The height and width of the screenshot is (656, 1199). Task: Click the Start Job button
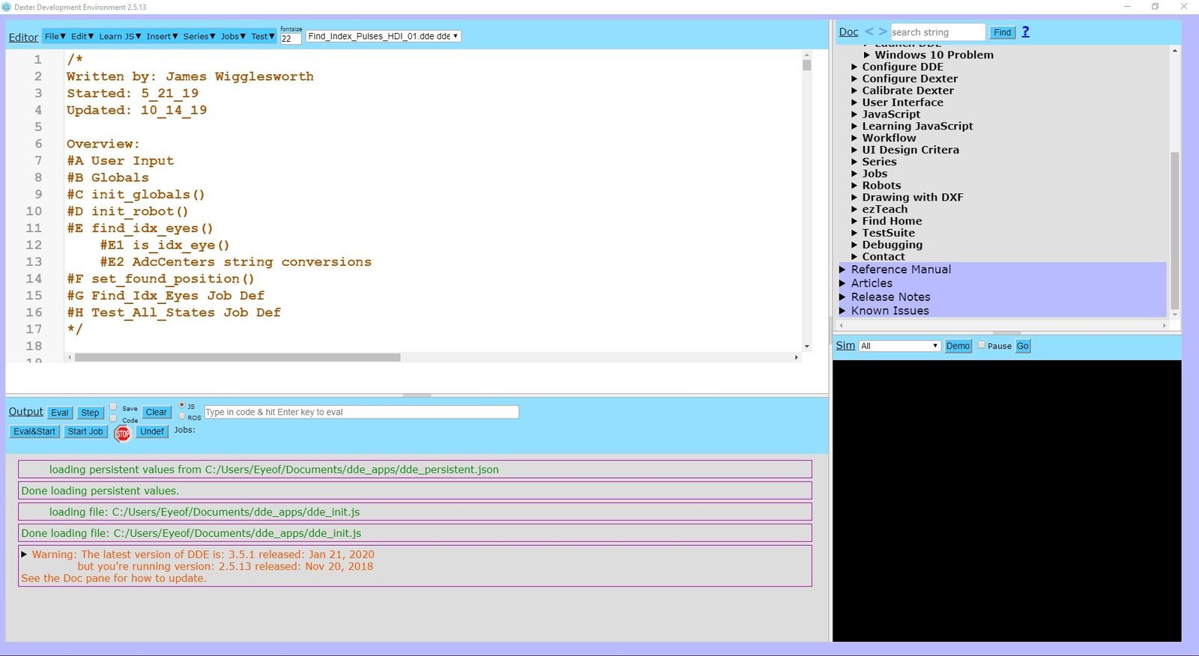[x=85, y=431]
